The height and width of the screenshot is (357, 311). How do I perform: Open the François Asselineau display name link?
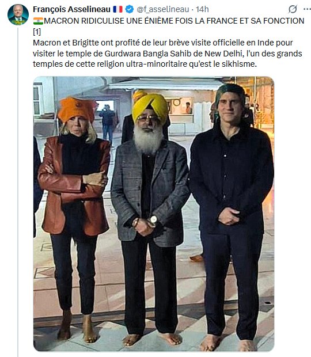72,9
